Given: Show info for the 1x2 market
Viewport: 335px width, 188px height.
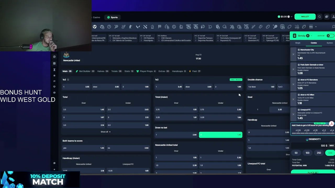Looking at the screenshot, I should [68, 80].
